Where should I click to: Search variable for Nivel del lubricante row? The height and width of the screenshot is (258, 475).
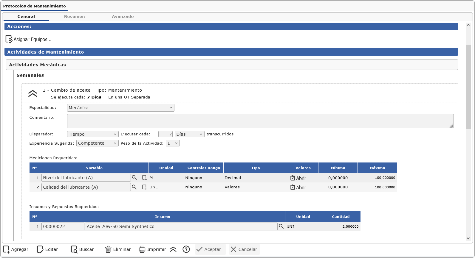pos(134,178)
